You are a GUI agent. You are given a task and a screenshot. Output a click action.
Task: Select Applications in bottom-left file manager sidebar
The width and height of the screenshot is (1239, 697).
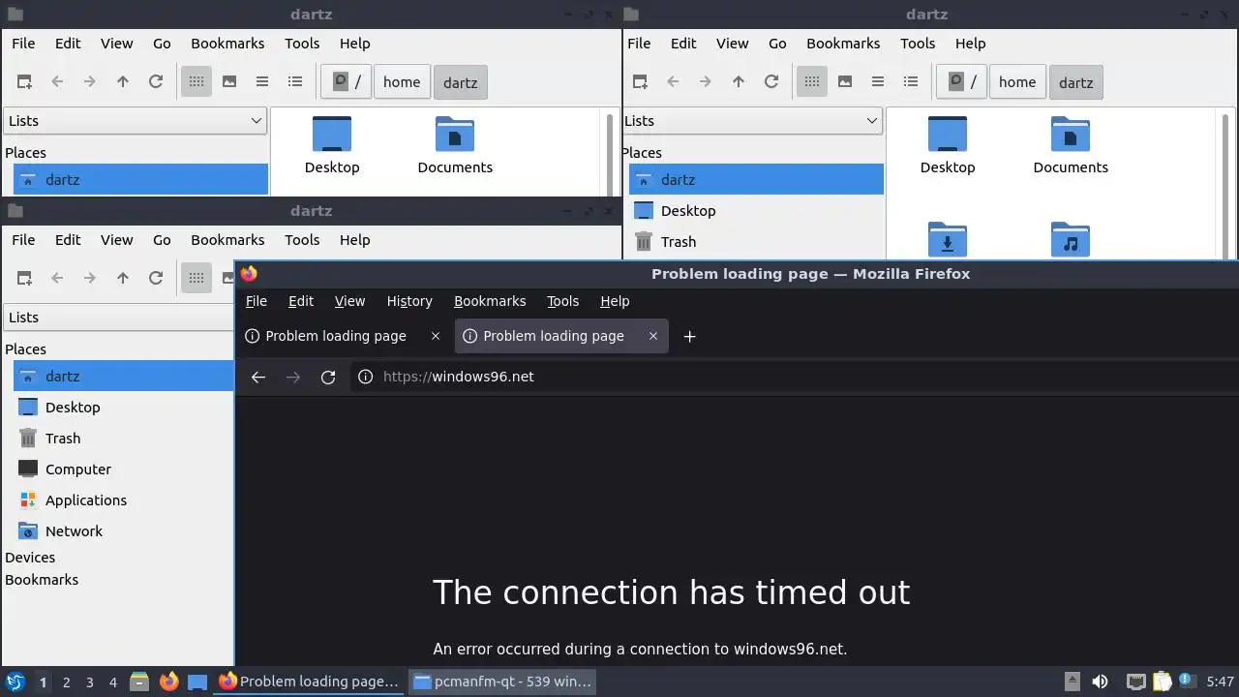(x=123, y=500)
